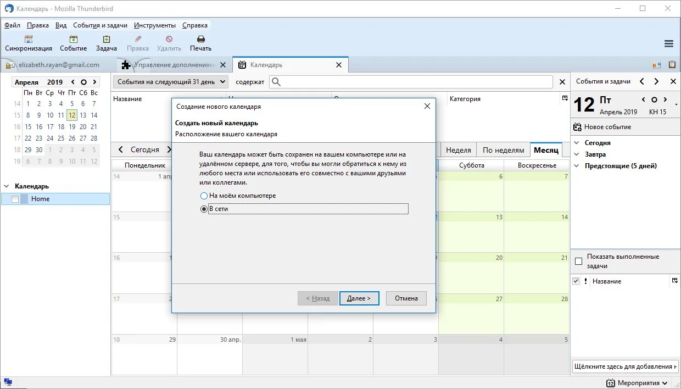Go to next day in today pane header

(665, 100)
